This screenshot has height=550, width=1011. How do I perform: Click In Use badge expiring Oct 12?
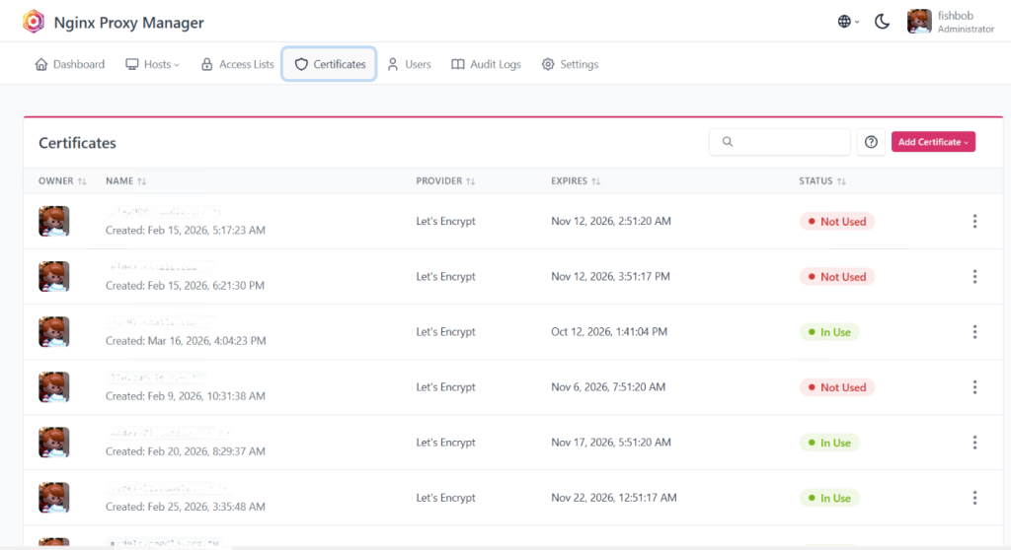tap(829, 332)
